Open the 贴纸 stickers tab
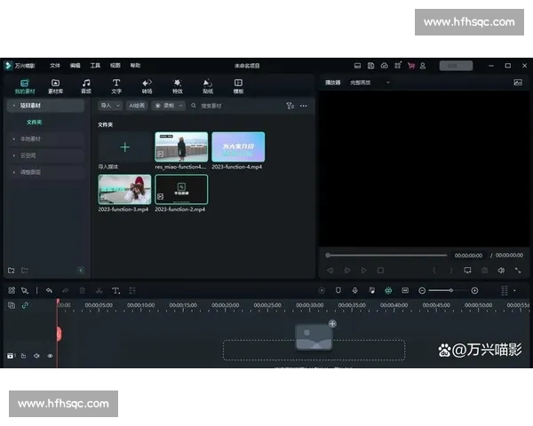 [208, 86]
